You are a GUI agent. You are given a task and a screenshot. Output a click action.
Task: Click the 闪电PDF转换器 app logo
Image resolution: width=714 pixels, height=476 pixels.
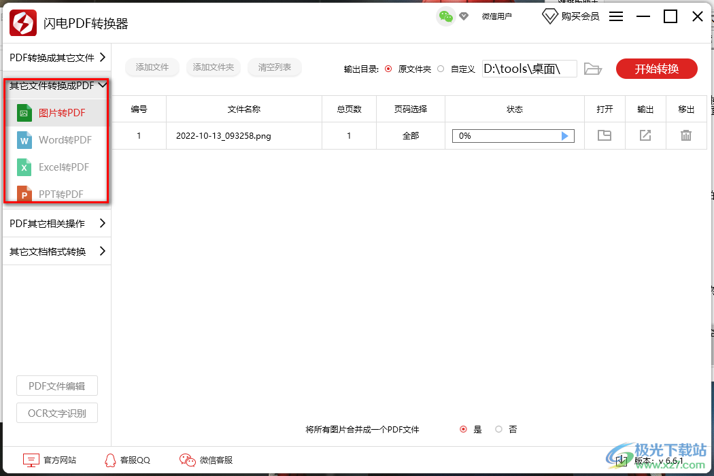click(23, 22)
